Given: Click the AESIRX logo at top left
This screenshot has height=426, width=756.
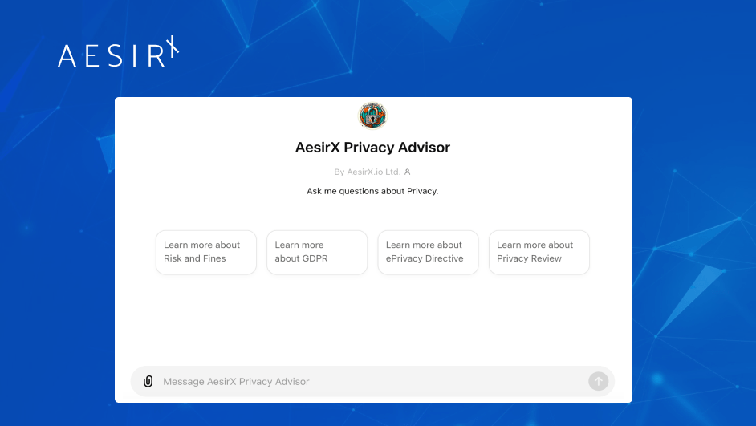Looking at the screenshot, I should click(x=119, y=51).
